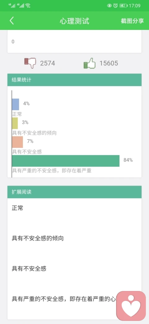Tap the battery indicator icon
This screenshot has height=324, width=149.
(x=124, y=6)
